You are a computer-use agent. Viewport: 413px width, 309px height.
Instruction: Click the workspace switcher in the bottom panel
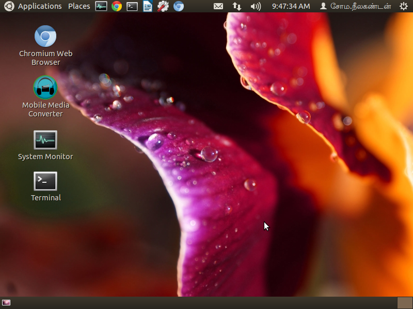point(404,303)
